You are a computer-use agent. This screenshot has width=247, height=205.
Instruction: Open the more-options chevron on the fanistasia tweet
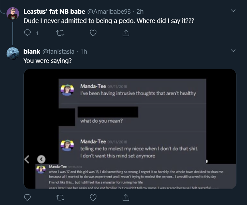[x=233, y=51]
